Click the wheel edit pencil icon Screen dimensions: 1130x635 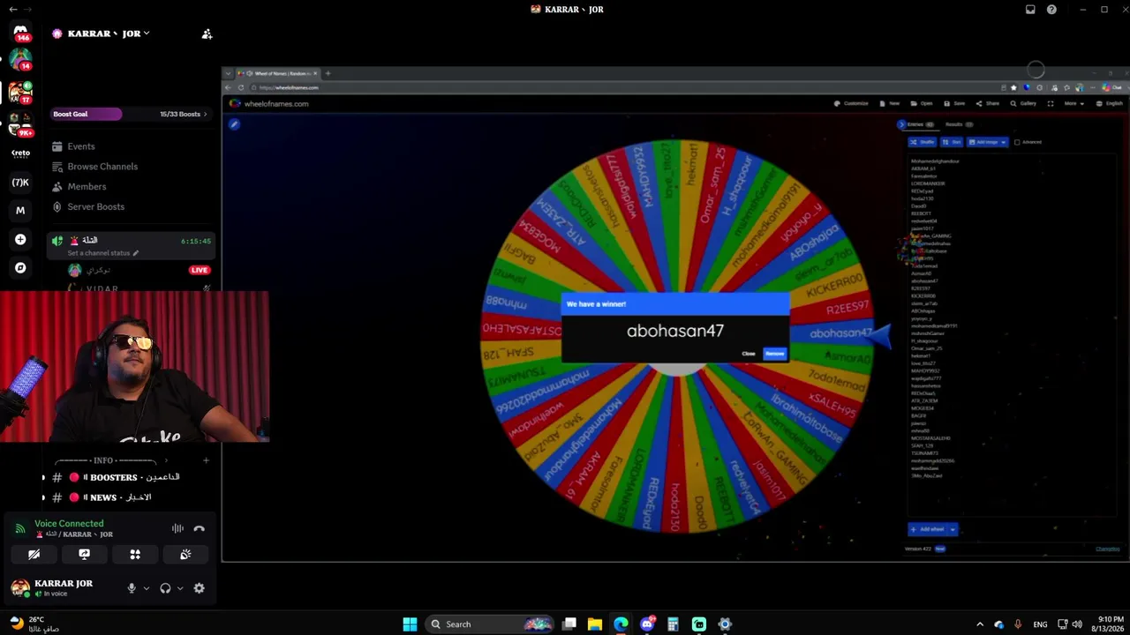pos(234,124)
